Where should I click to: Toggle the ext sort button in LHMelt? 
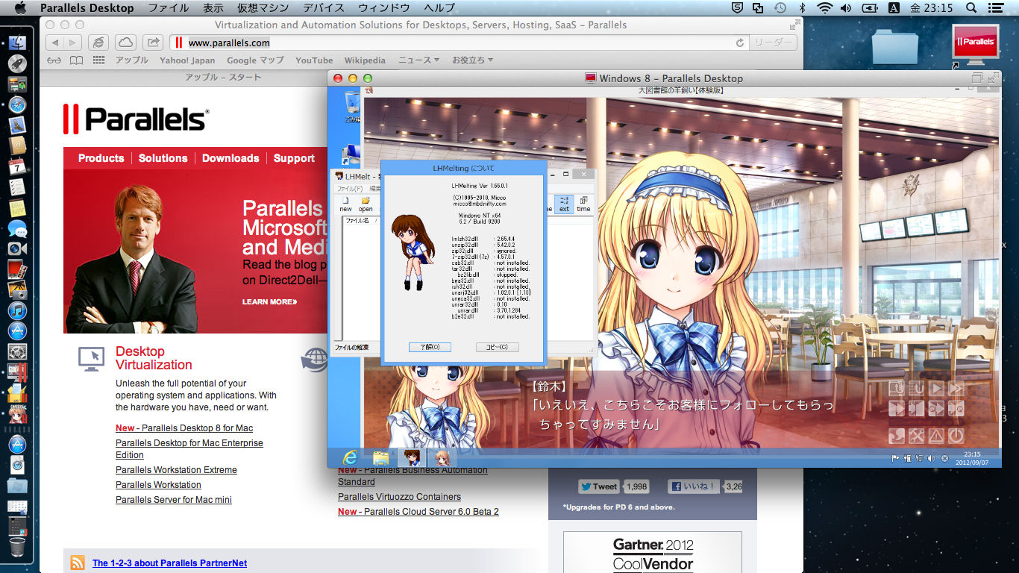point(564,204)
